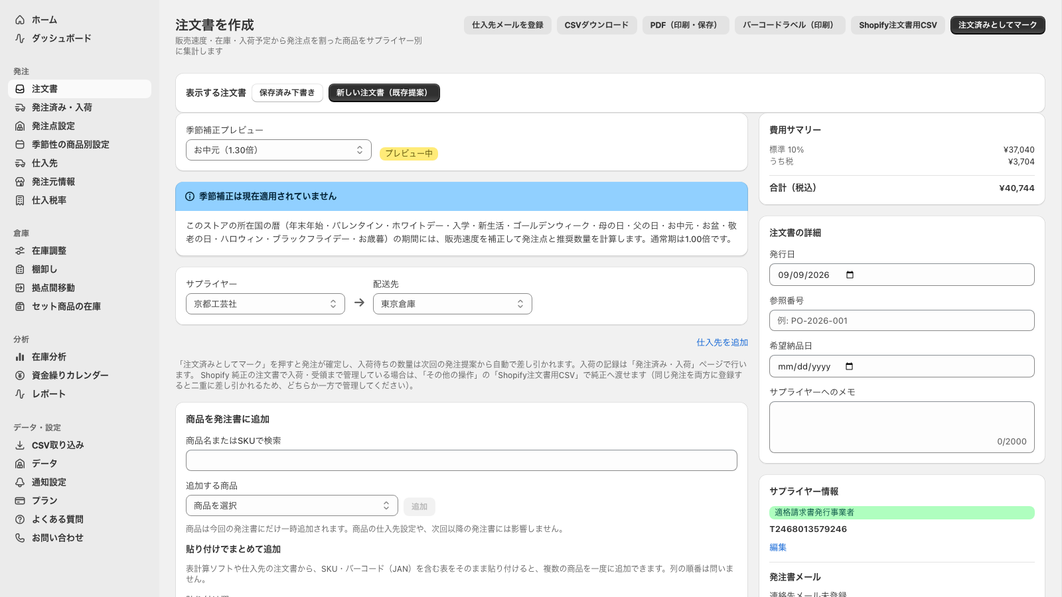The image size is (1062, 597).
Task: Click PDF（印刷・保存） button
Action: click(x=686, y=25)
